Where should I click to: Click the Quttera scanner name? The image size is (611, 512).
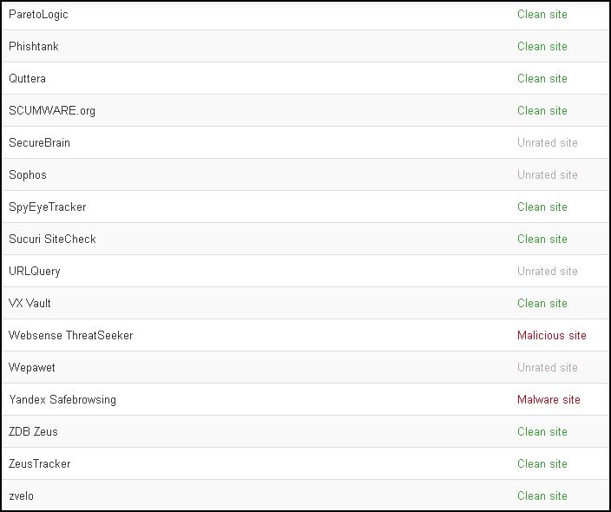(x=27, y=78)
